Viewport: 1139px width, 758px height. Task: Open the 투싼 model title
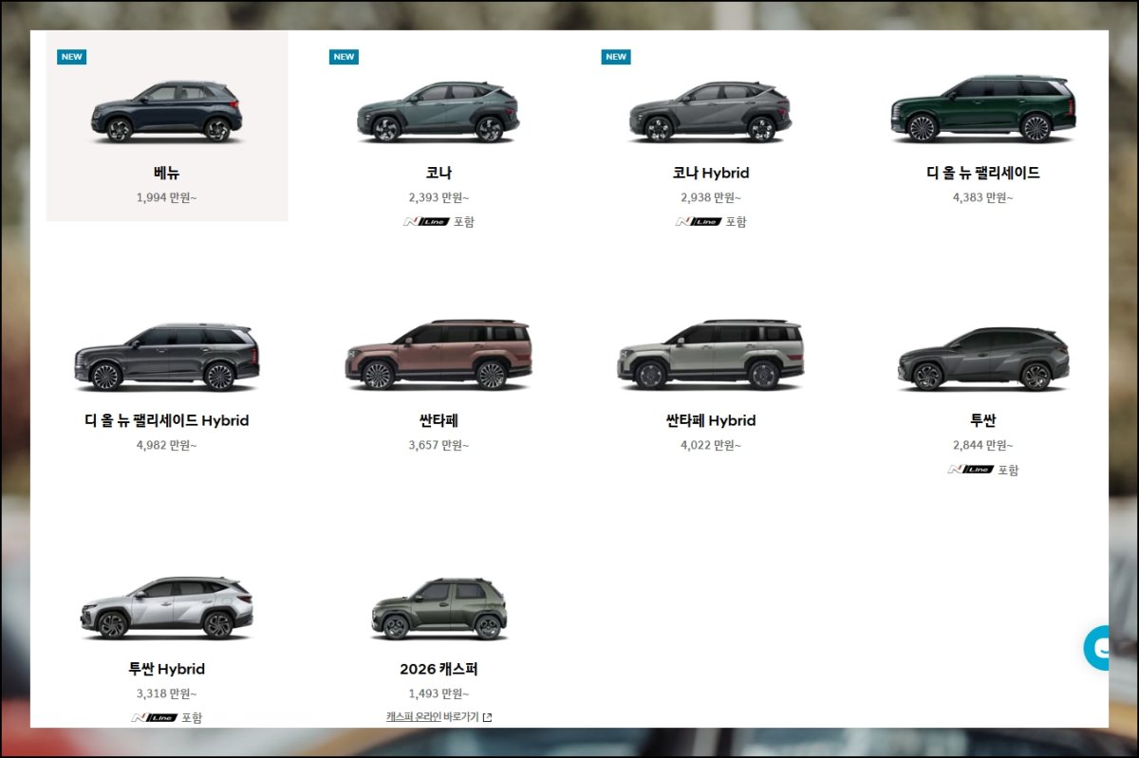[983, 420]
